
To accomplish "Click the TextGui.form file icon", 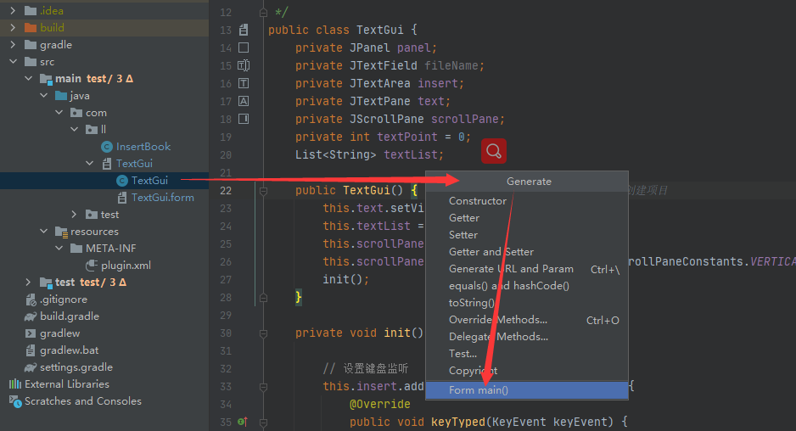I will 122,198.
